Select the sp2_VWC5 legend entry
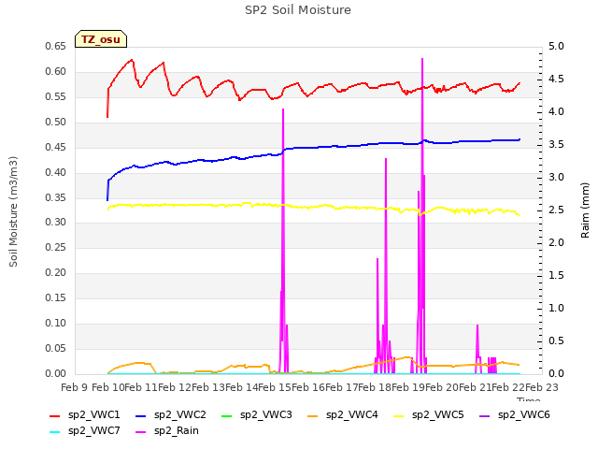The width and height of the screenshot is (598, 449). 429,415
